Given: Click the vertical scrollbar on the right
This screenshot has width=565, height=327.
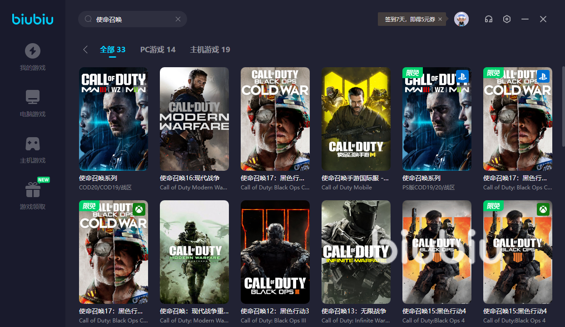Looking at the screenshot, I should [x=563, y=107].
